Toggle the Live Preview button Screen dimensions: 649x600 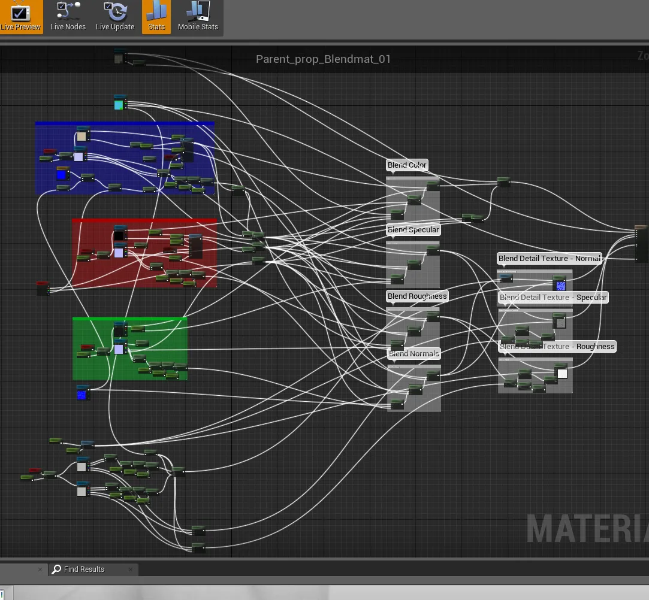pyautogui.click(x=21, y=17)
